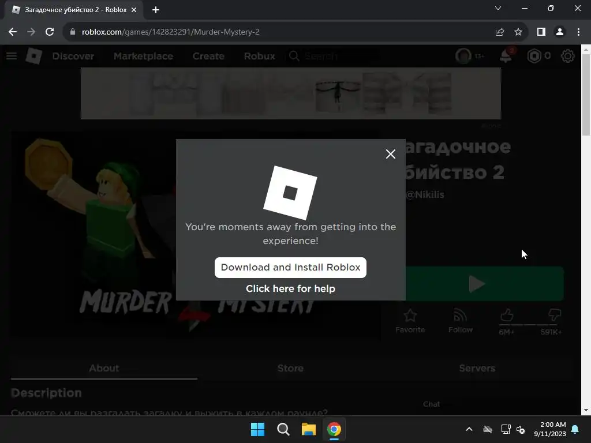
Task: Open creator @Nikilis profile
Action: pyautogui.click(x=425, y=195)
